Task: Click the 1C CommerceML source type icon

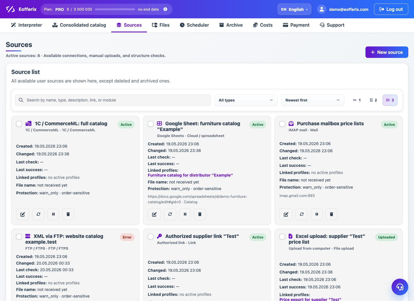Action: pos(28,124)
